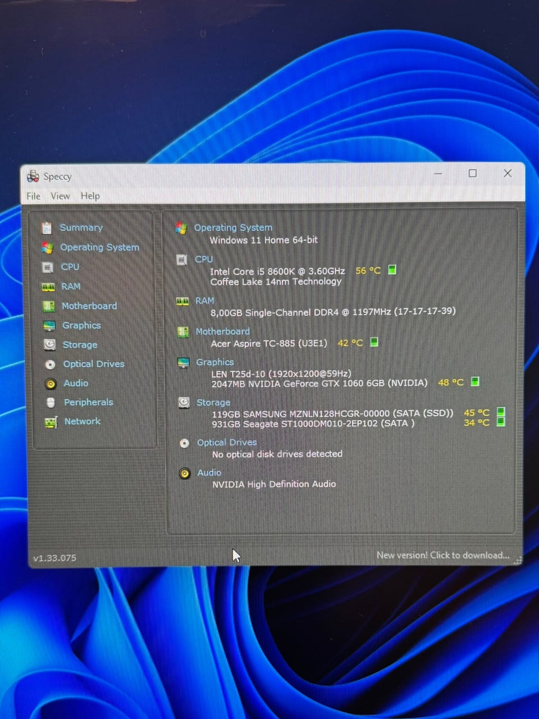Go to the CPU section in sidebar
This screenshot has height=719, width=539.
point(70,267)
